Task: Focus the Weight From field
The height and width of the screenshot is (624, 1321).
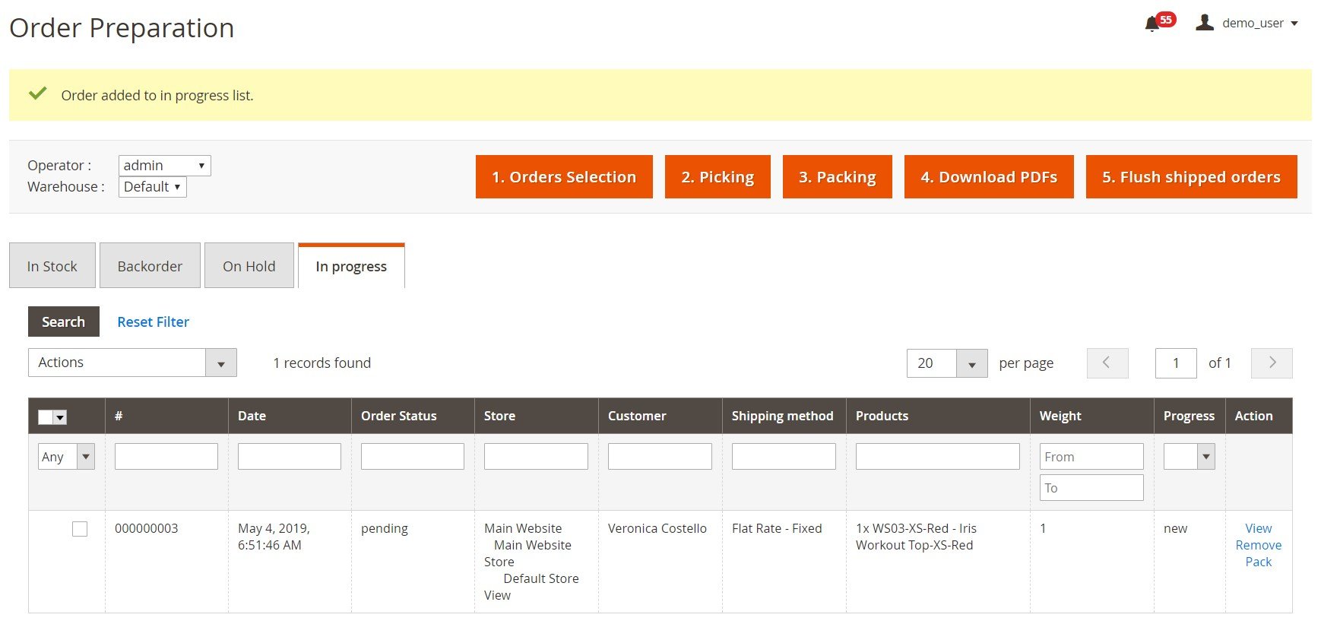Action: coord(1091,456)
